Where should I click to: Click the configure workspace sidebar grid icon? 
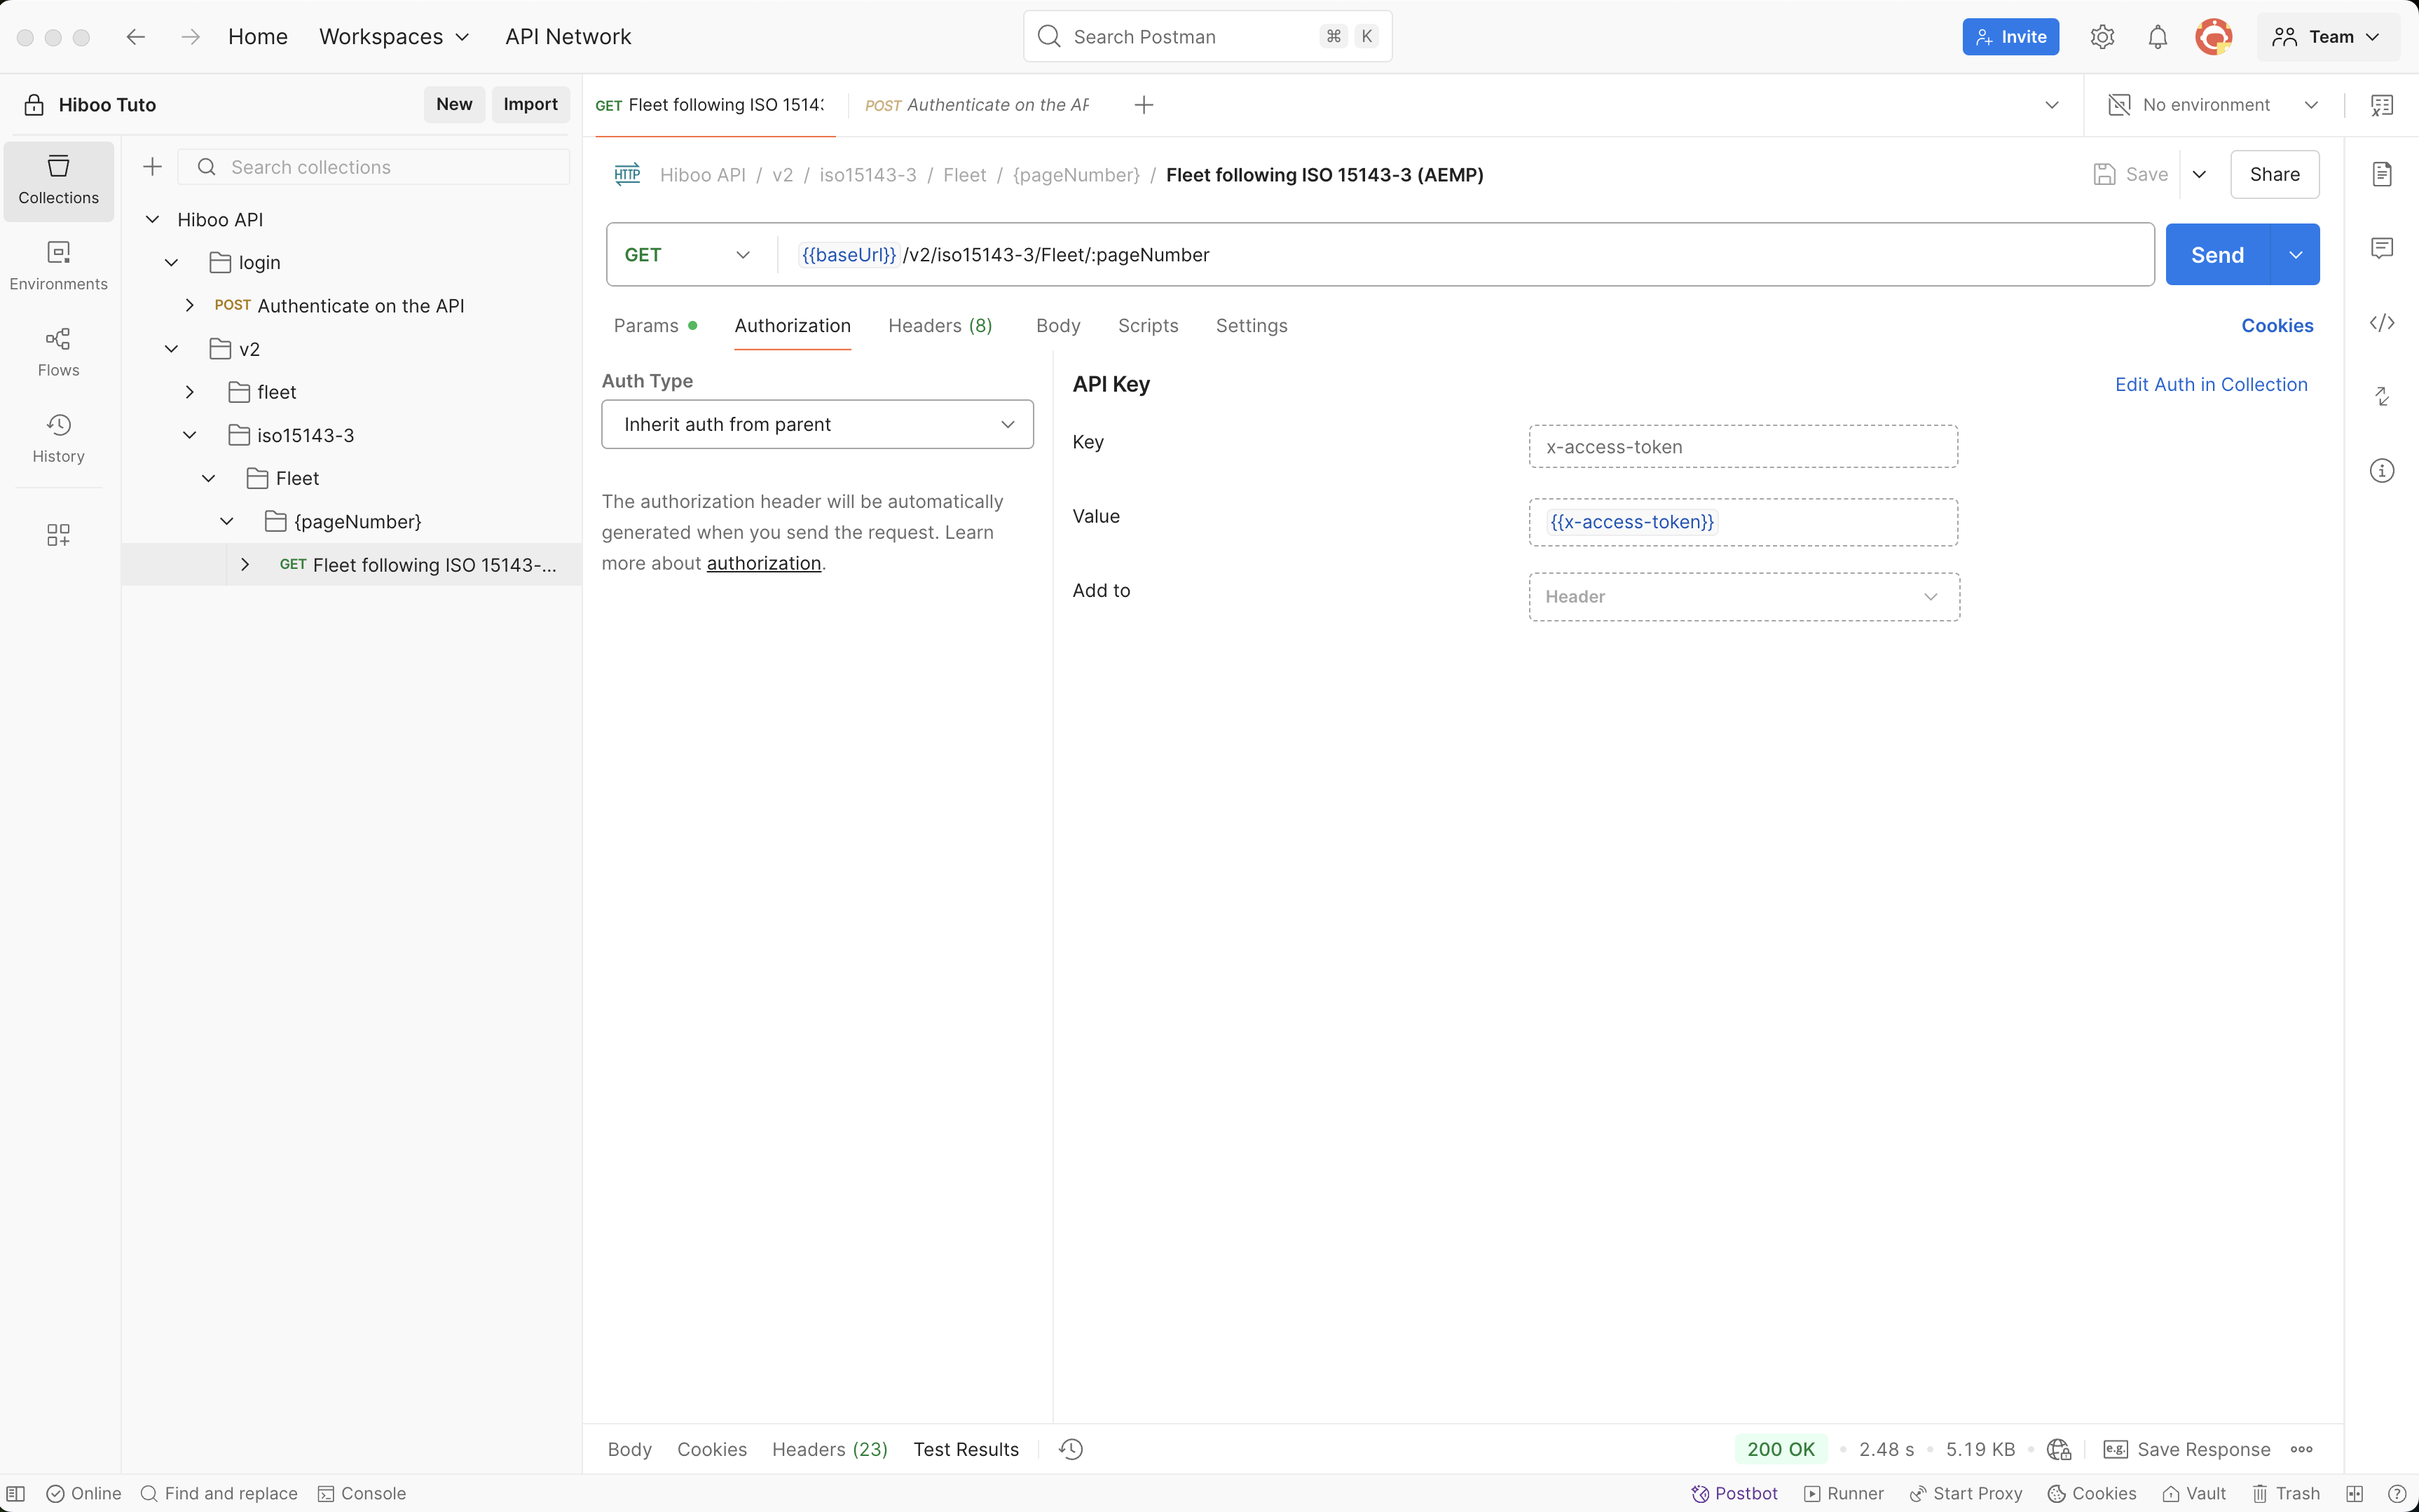point(58,535)
